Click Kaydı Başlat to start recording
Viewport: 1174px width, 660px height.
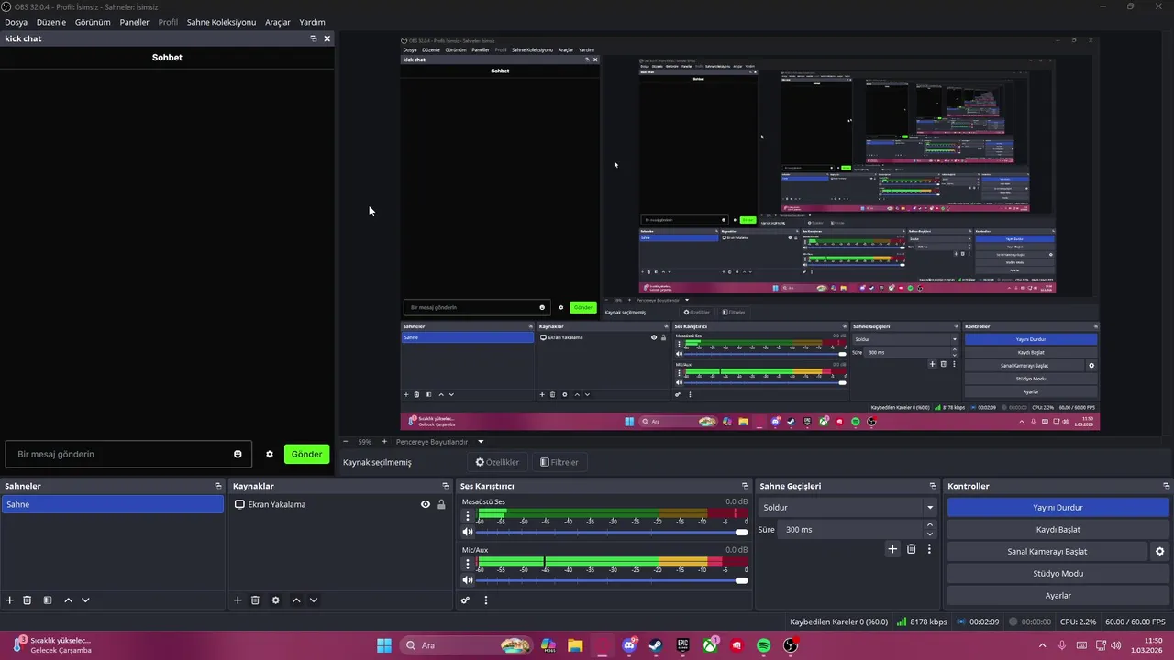(1058, 530)
